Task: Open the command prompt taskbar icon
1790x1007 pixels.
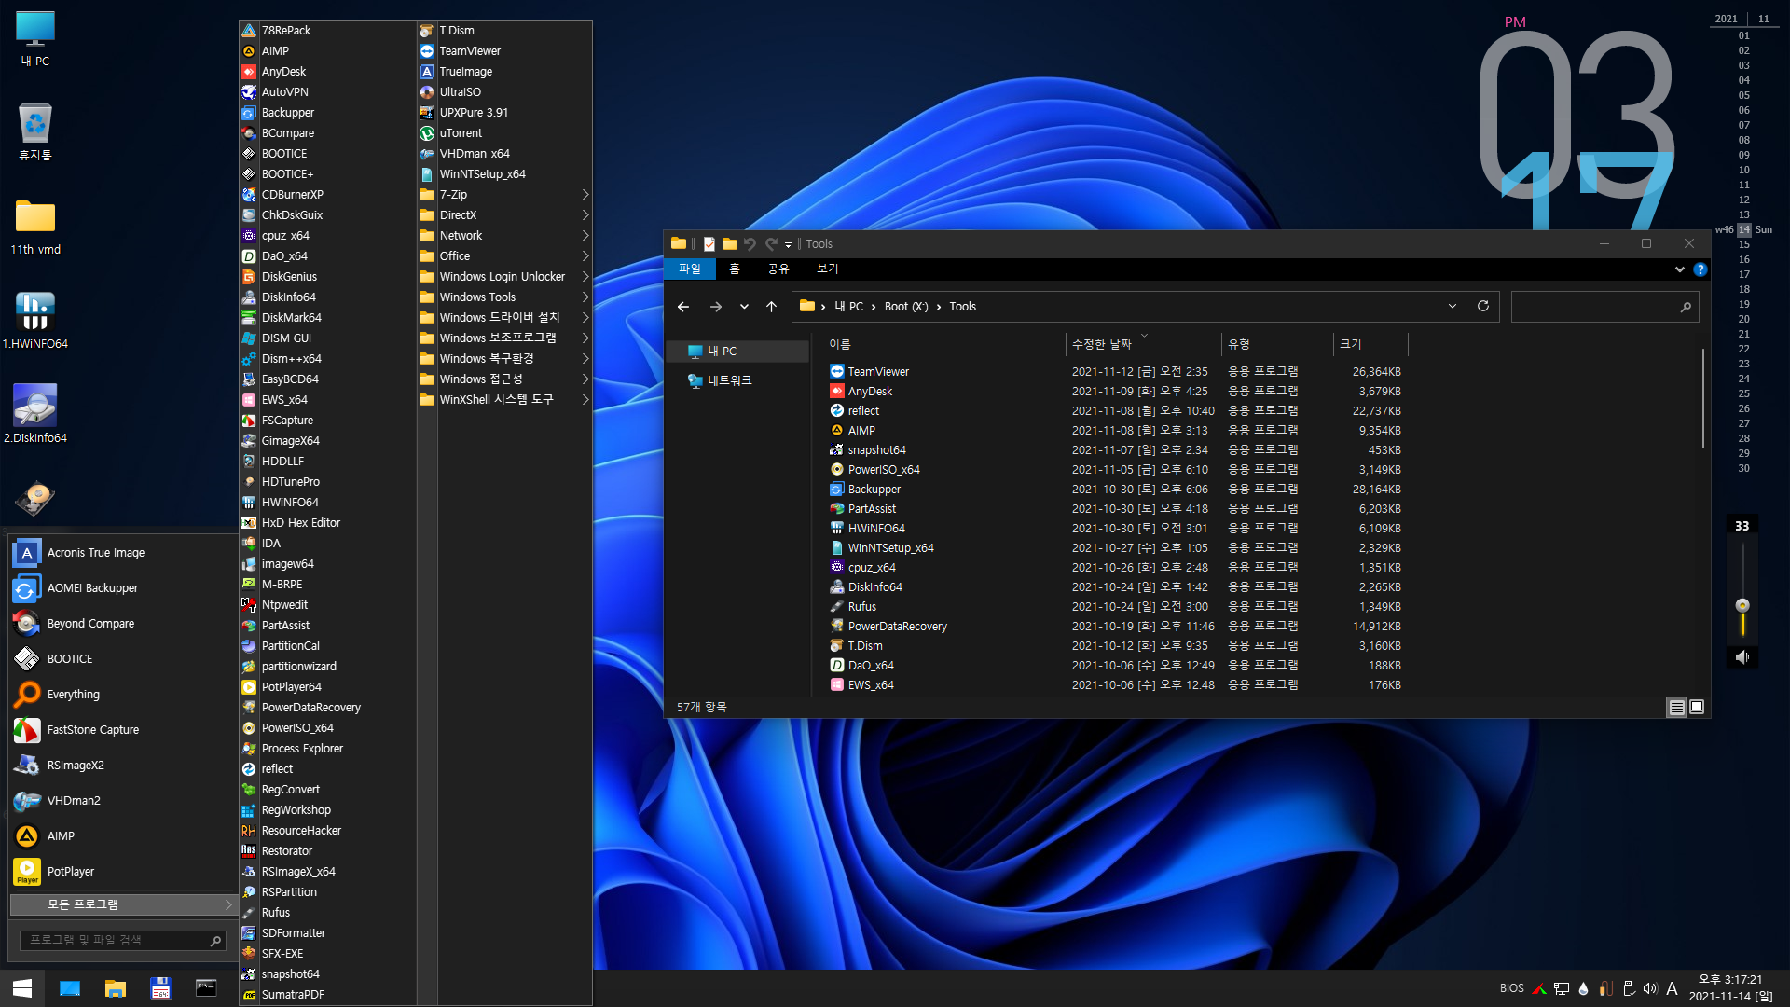Action: [x=206, y=988]
